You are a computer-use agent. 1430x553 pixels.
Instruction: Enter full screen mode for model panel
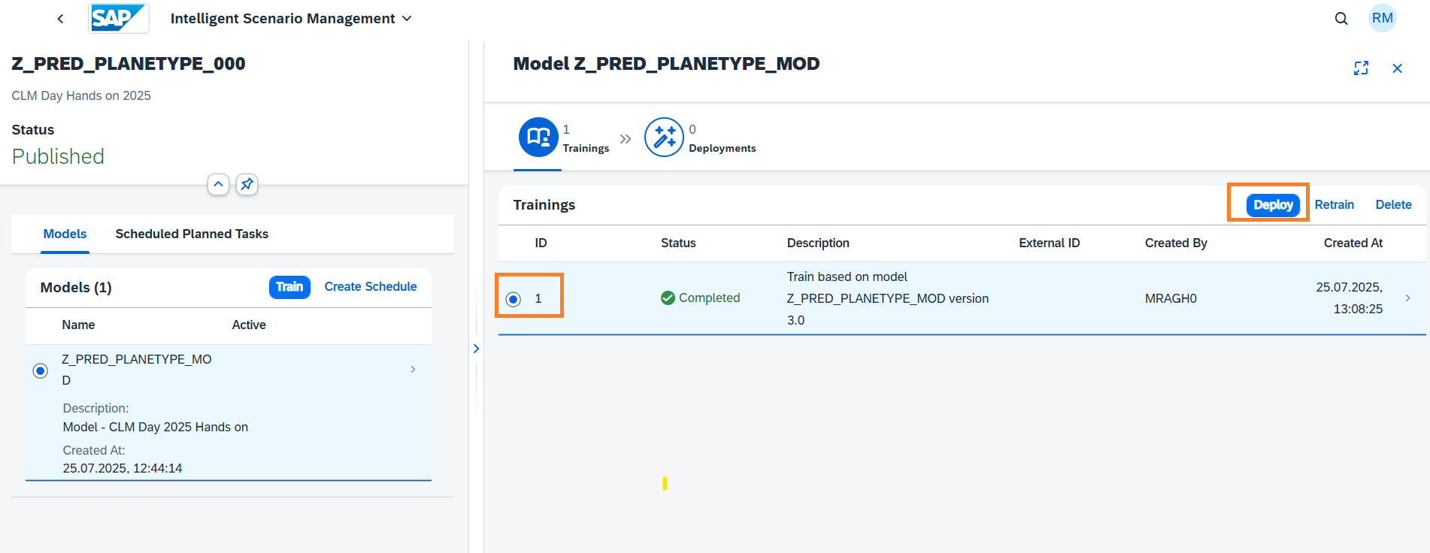tap(1361, 68)
